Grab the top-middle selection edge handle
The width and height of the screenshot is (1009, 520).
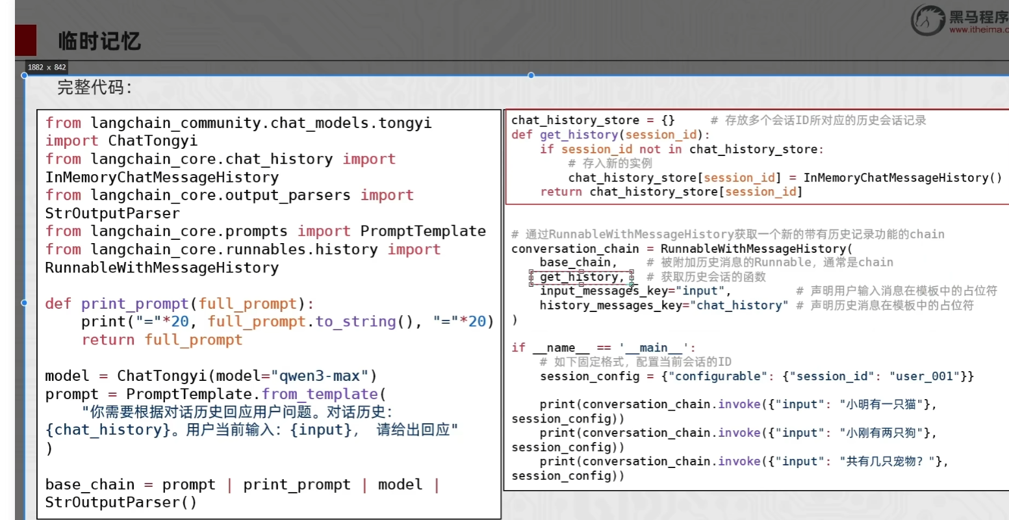coord(531,75)
